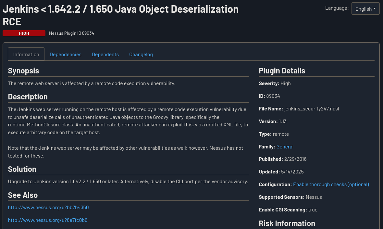
Task: Click the See Also heading
Action: click(23, 195)
